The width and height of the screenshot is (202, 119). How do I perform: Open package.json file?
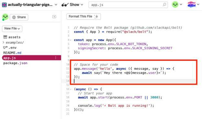coord(15,63)
